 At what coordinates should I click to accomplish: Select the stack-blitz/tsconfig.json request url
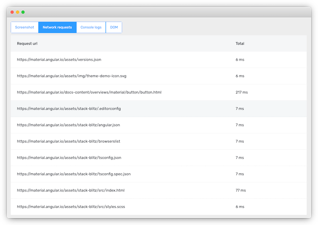point(69,157)
